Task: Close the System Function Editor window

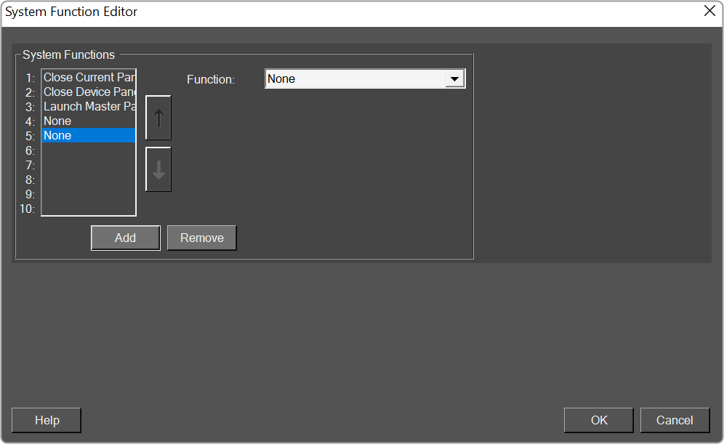Action: tap(709, 11)
